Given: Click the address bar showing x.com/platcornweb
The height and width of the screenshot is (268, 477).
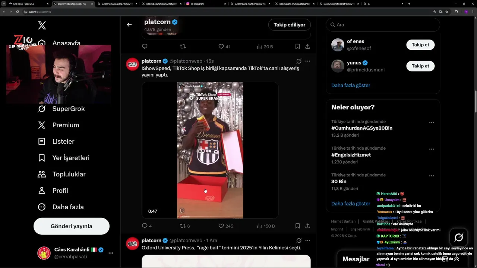Looking at the screenshot, I should pyautogui.click(x=227, y=12).
